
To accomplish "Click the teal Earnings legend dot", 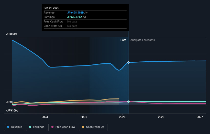I will [30, 127].
